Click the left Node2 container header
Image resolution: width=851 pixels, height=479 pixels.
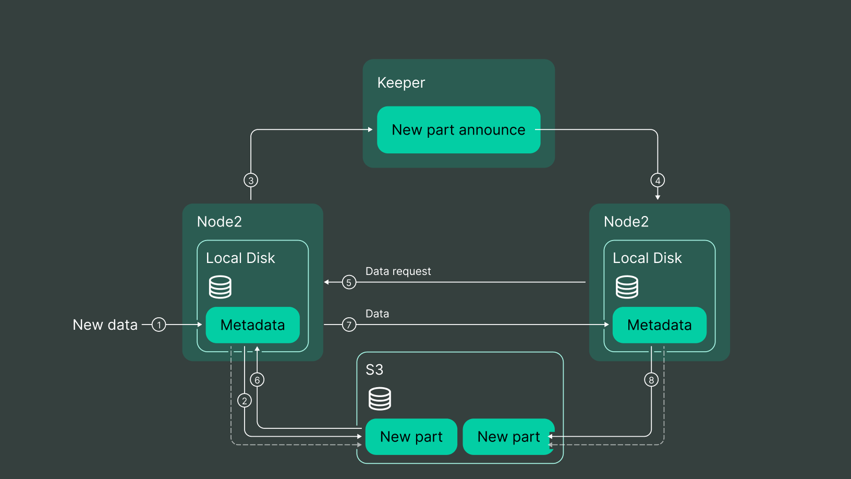[219, 222]
